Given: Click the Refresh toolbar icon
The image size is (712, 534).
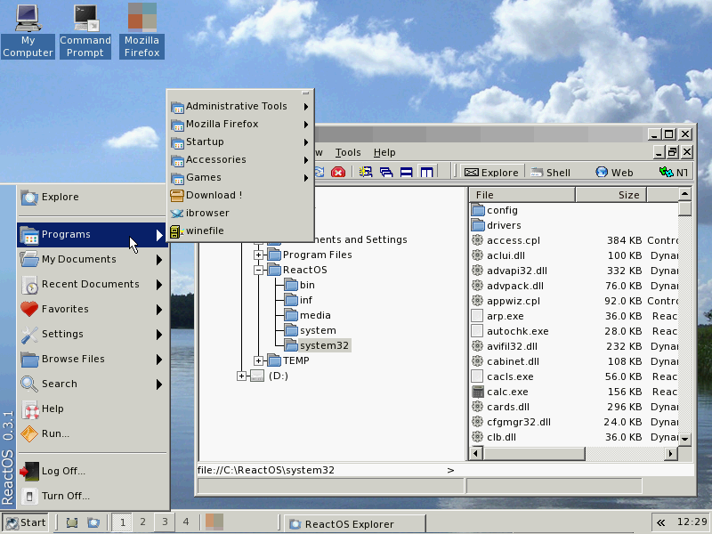Looking at the screenshot, I should tap(320, 172).
